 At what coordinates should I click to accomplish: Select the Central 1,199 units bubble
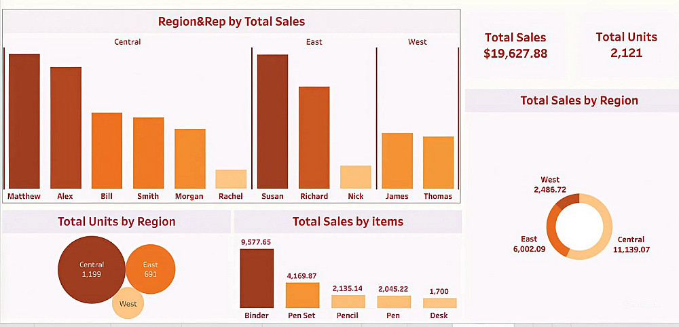pyautogui.click(x=90, y=270)
